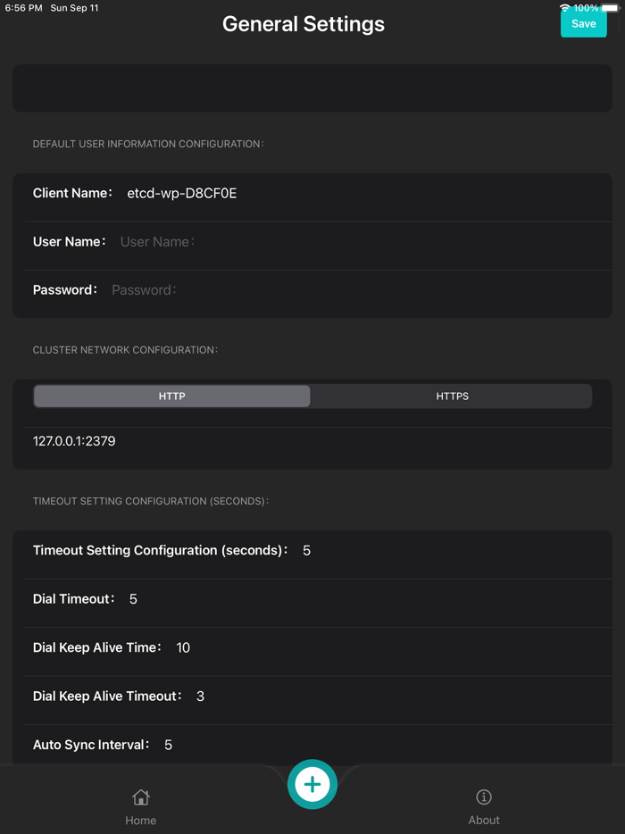Tap the green plus add button

[x=312, y=785]
